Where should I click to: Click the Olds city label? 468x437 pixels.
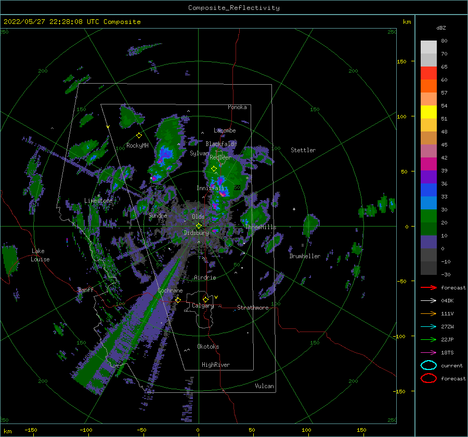198,217
